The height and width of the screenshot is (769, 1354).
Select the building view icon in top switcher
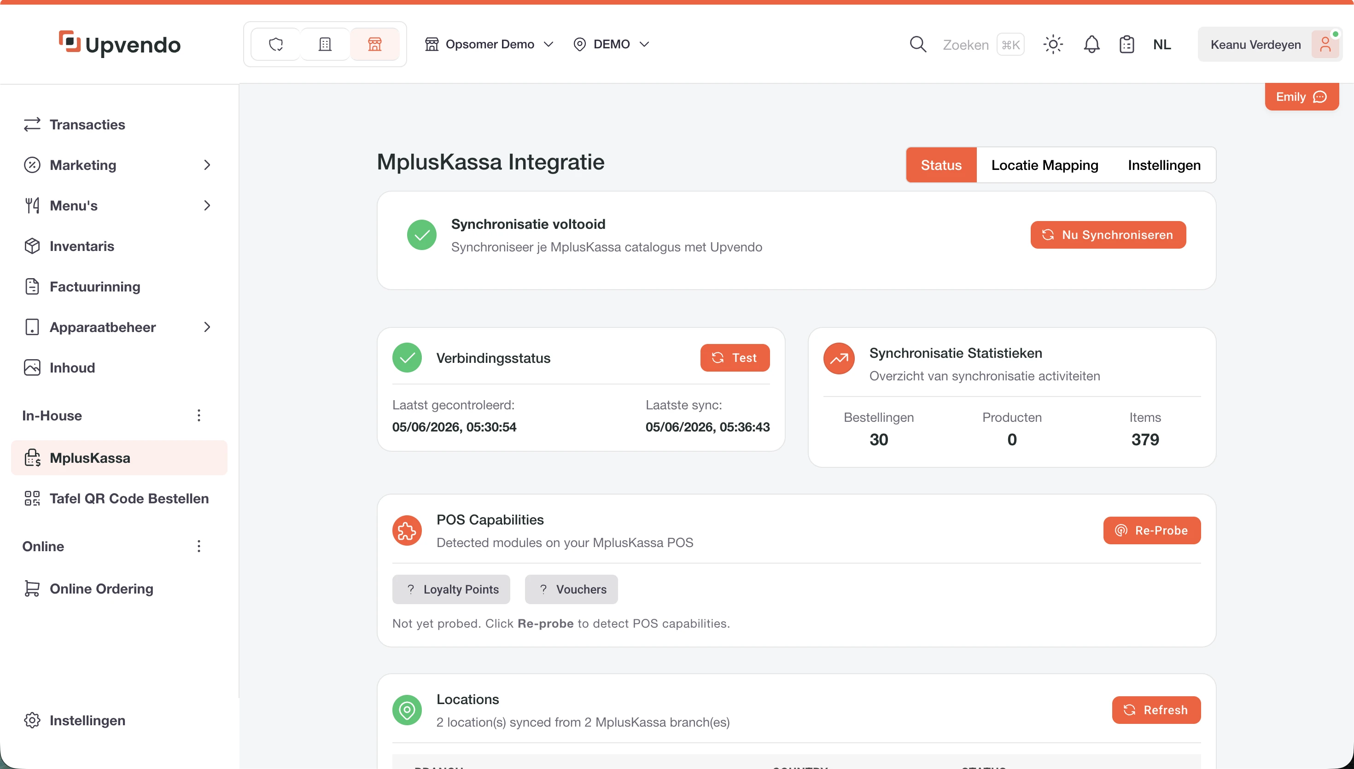325,44
